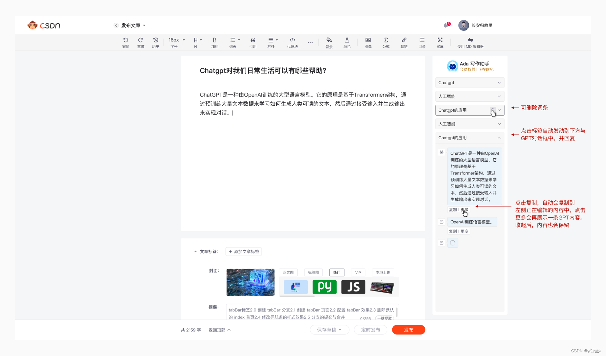Click 添加文章标签 button

(244, 252)
